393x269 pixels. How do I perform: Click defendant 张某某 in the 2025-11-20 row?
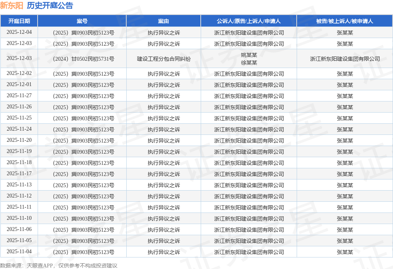tap(345, 141)
